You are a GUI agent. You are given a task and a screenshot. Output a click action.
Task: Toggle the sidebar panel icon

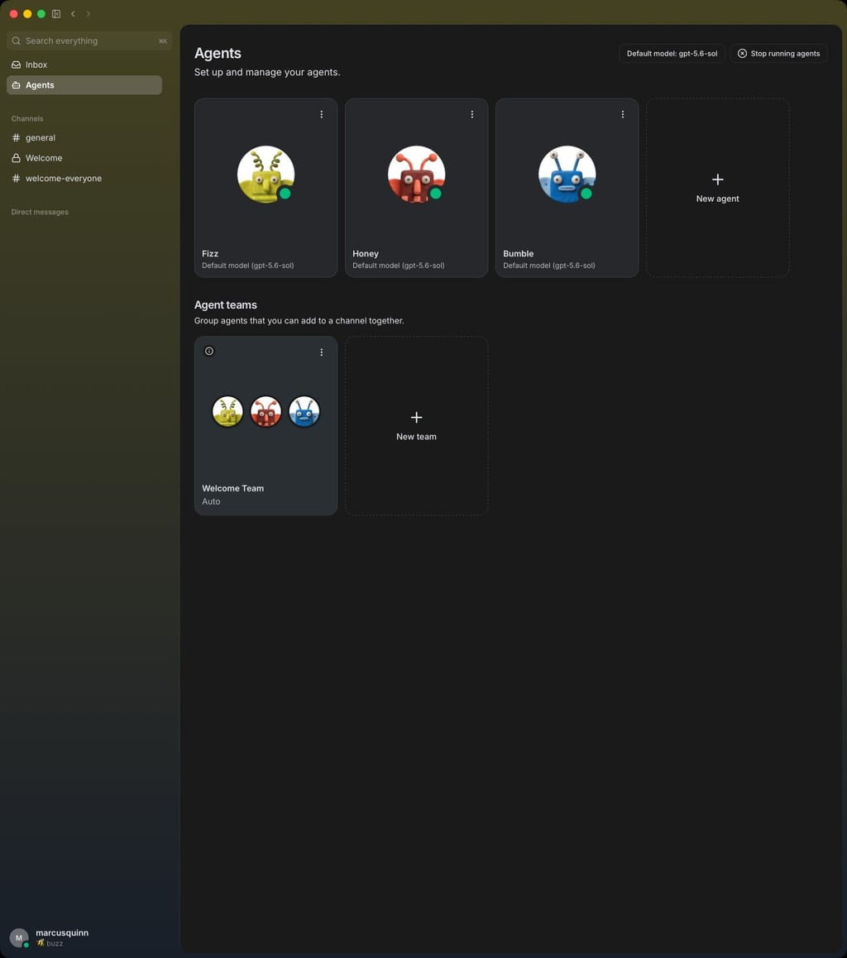[x=56, y=13]
